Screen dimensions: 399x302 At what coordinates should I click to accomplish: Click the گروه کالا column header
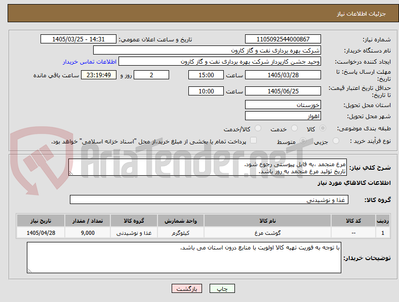coord(134,221)
